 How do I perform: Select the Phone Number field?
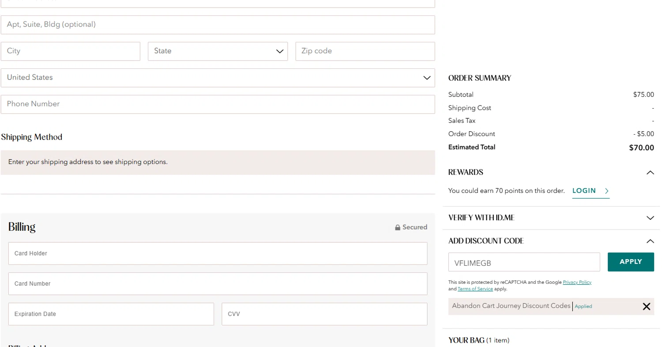click(218, 104)
